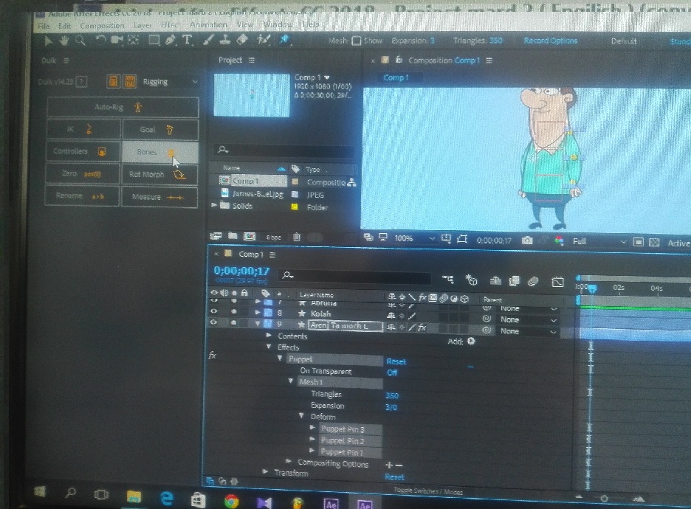Collapse Deform group
Screen dimensions: 691x509
[301, 415]
